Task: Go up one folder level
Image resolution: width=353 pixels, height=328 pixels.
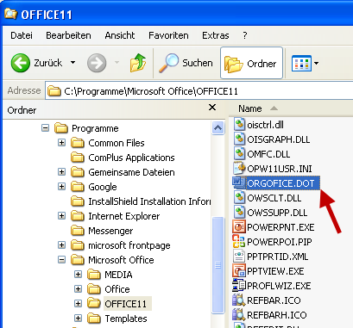Action: (138, 63)
